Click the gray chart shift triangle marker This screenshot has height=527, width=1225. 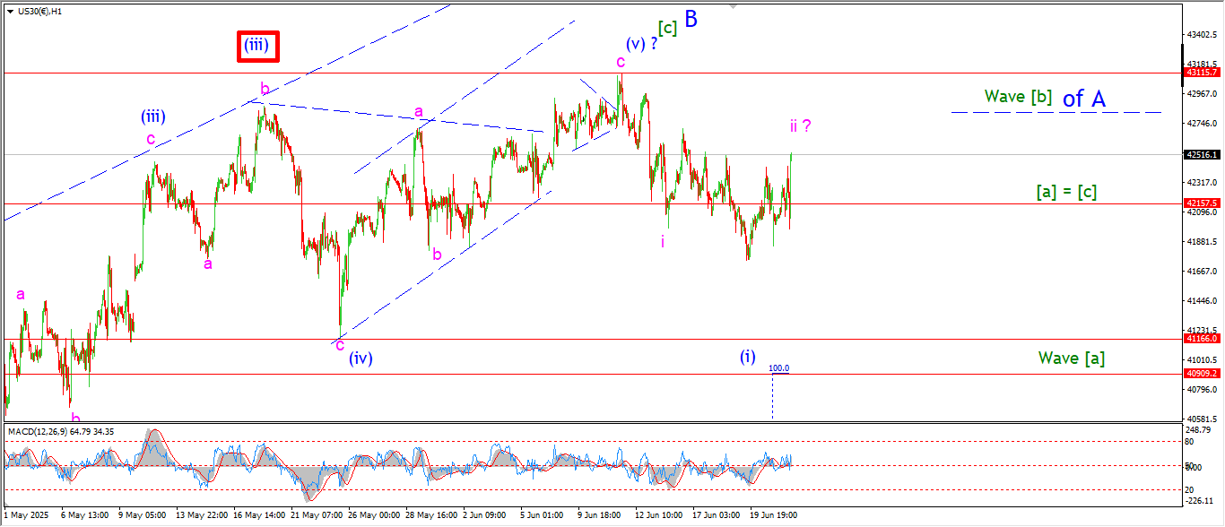coord(734,6)
